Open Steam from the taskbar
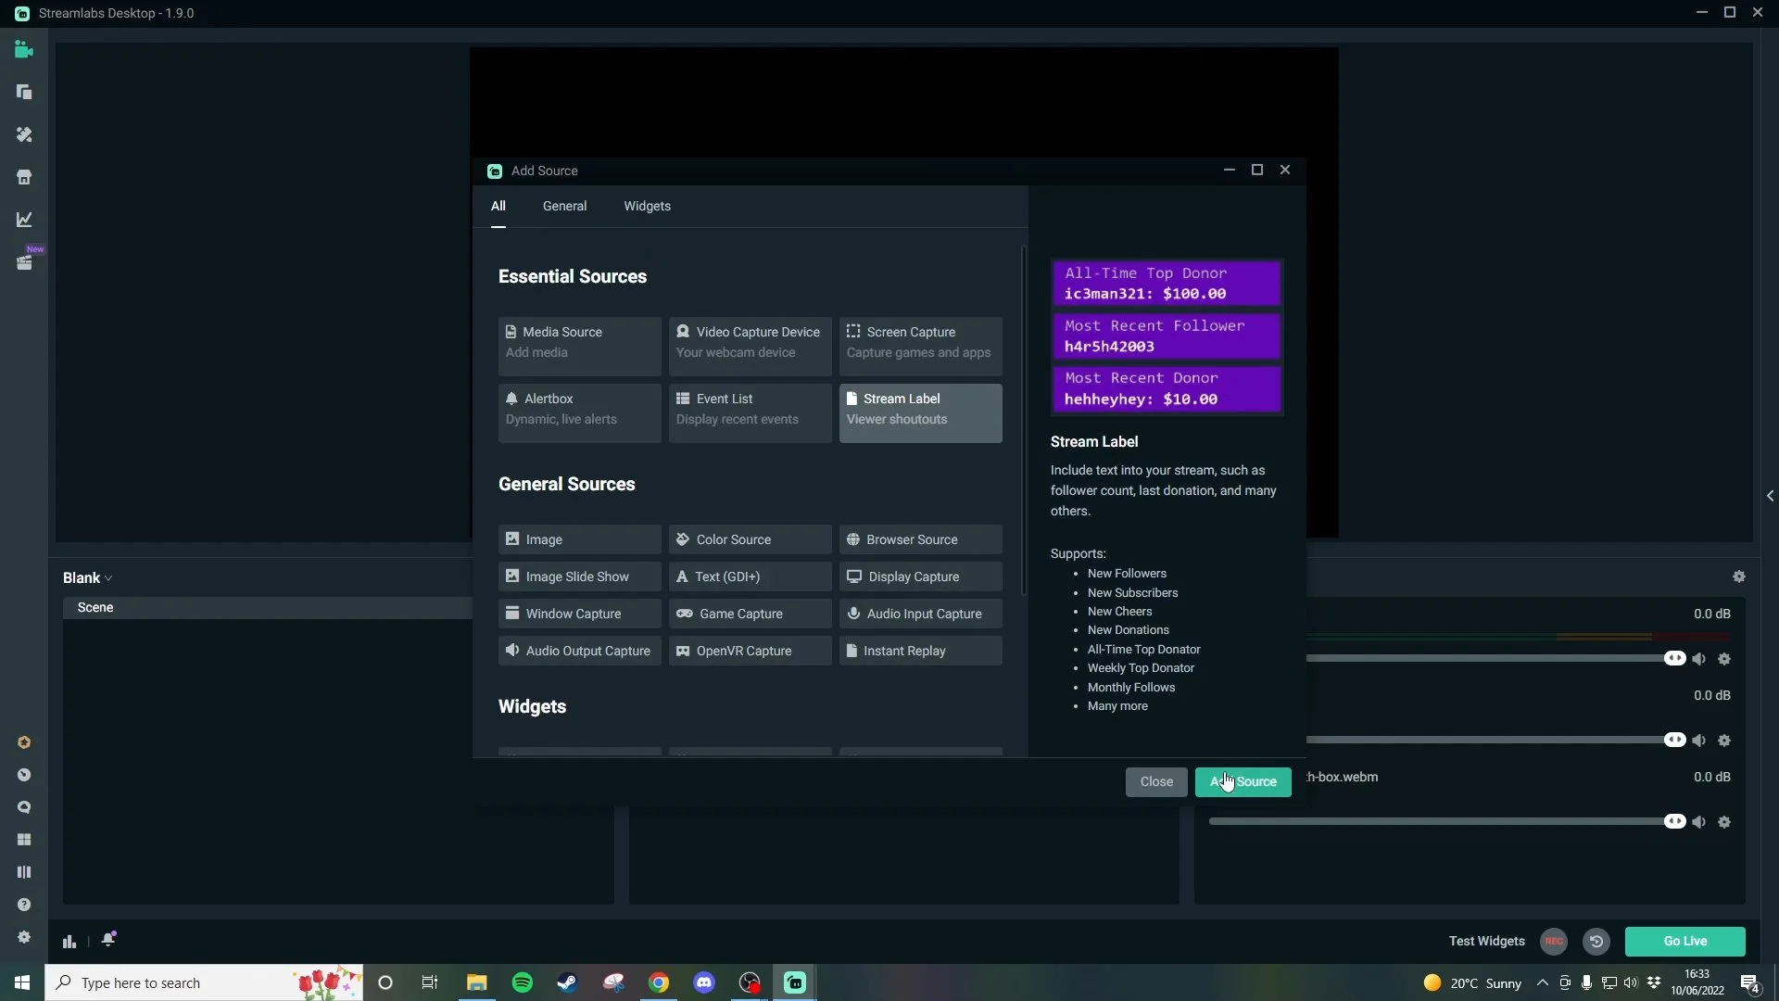Screen dimensions: 1779x1001 (x=567, y=982)
